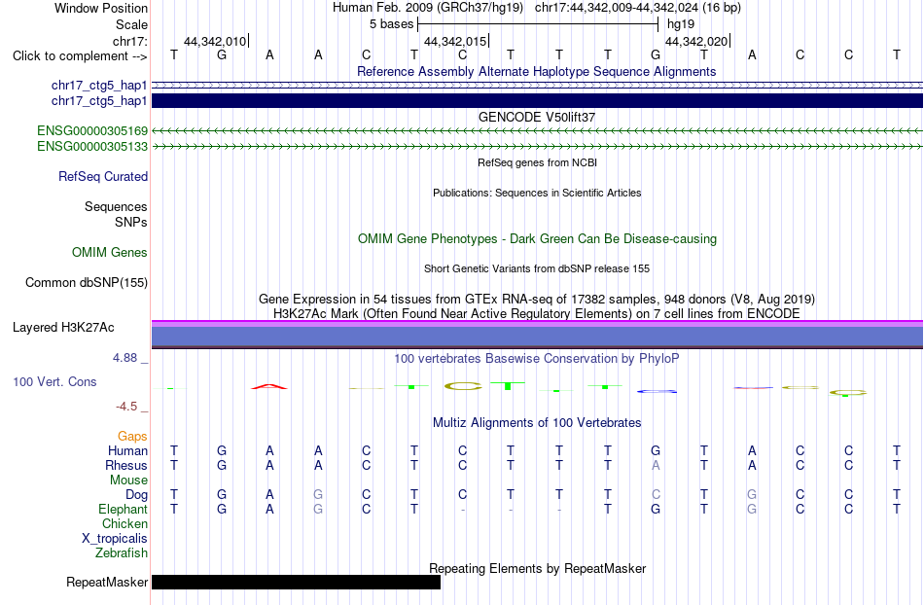924x605 pixels.
Task: Open the OMIM Genes track label
Action: [x=109, y=253]
